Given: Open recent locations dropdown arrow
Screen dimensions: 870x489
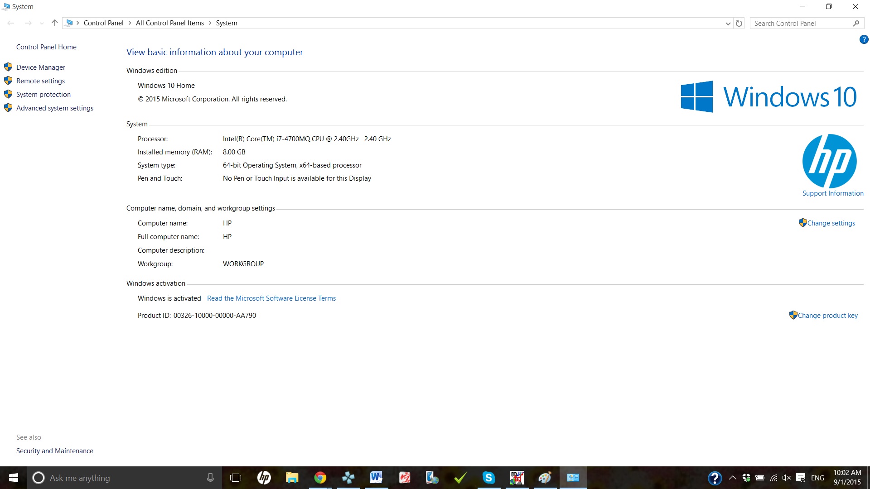Looking at the screenshot, I should [x=42, y=23].
